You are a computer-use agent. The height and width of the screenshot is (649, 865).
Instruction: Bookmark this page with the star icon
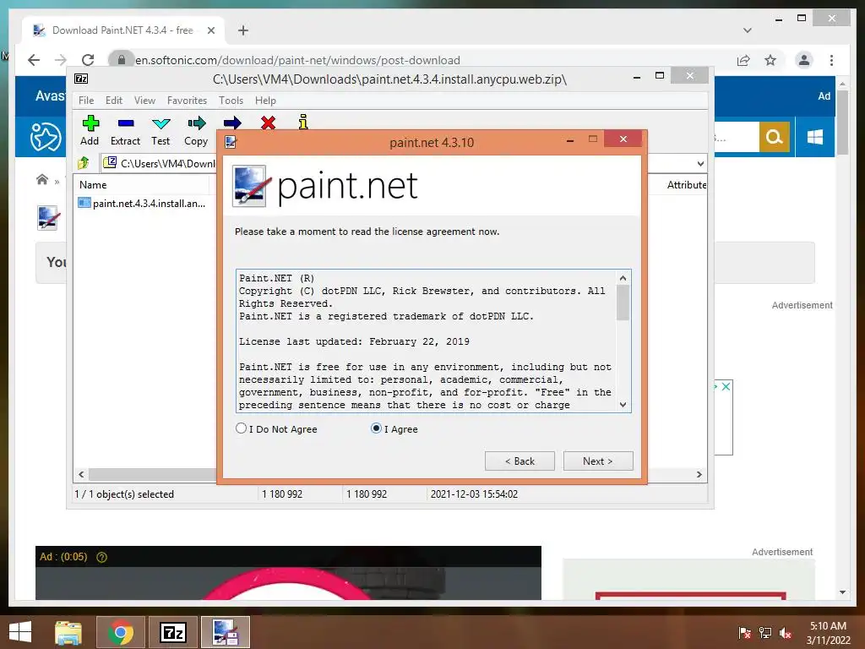tap(770, 60)
